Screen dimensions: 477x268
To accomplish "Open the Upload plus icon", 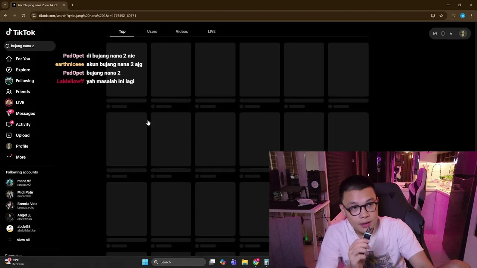I will (x=9, y=135).
